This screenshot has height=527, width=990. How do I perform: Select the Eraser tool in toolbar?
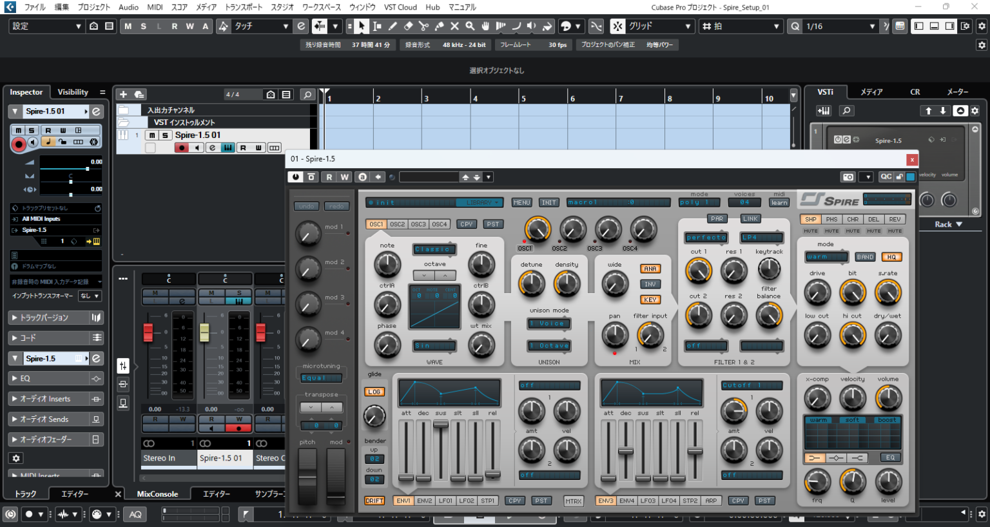click(x=408, y=26)
